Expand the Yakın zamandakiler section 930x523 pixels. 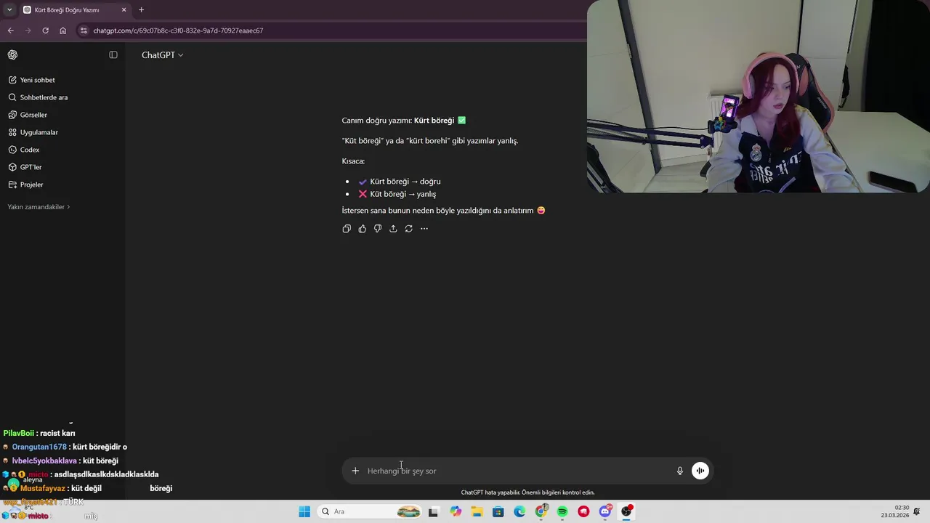[39, 207]
